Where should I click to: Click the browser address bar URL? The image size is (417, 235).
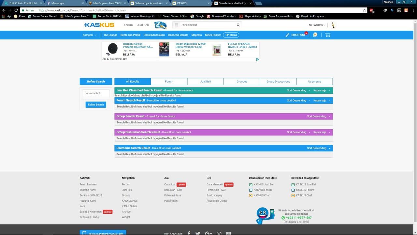[x=81, y=10]
